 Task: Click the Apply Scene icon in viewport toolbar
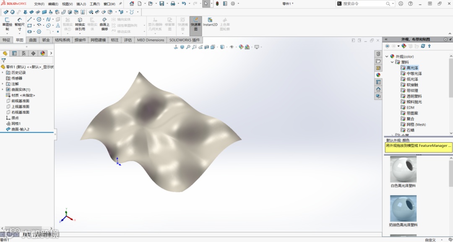tap(247, 47)
